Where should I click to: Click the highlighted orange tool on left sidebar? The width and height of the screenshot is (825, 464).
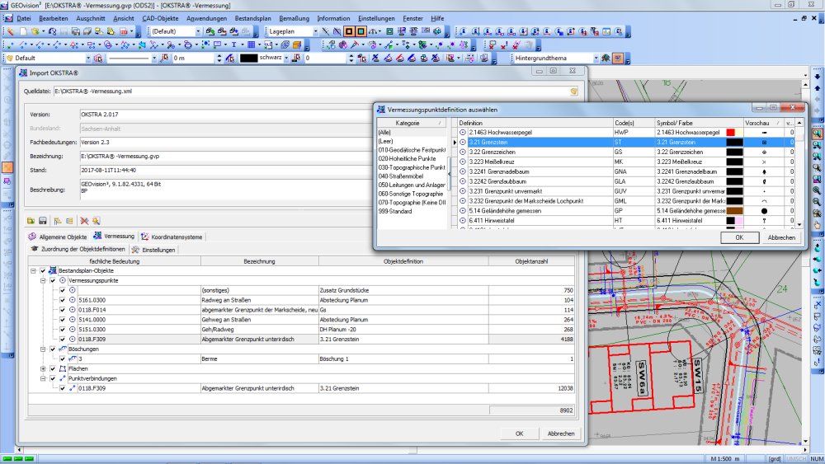click(x=7, y=167)
